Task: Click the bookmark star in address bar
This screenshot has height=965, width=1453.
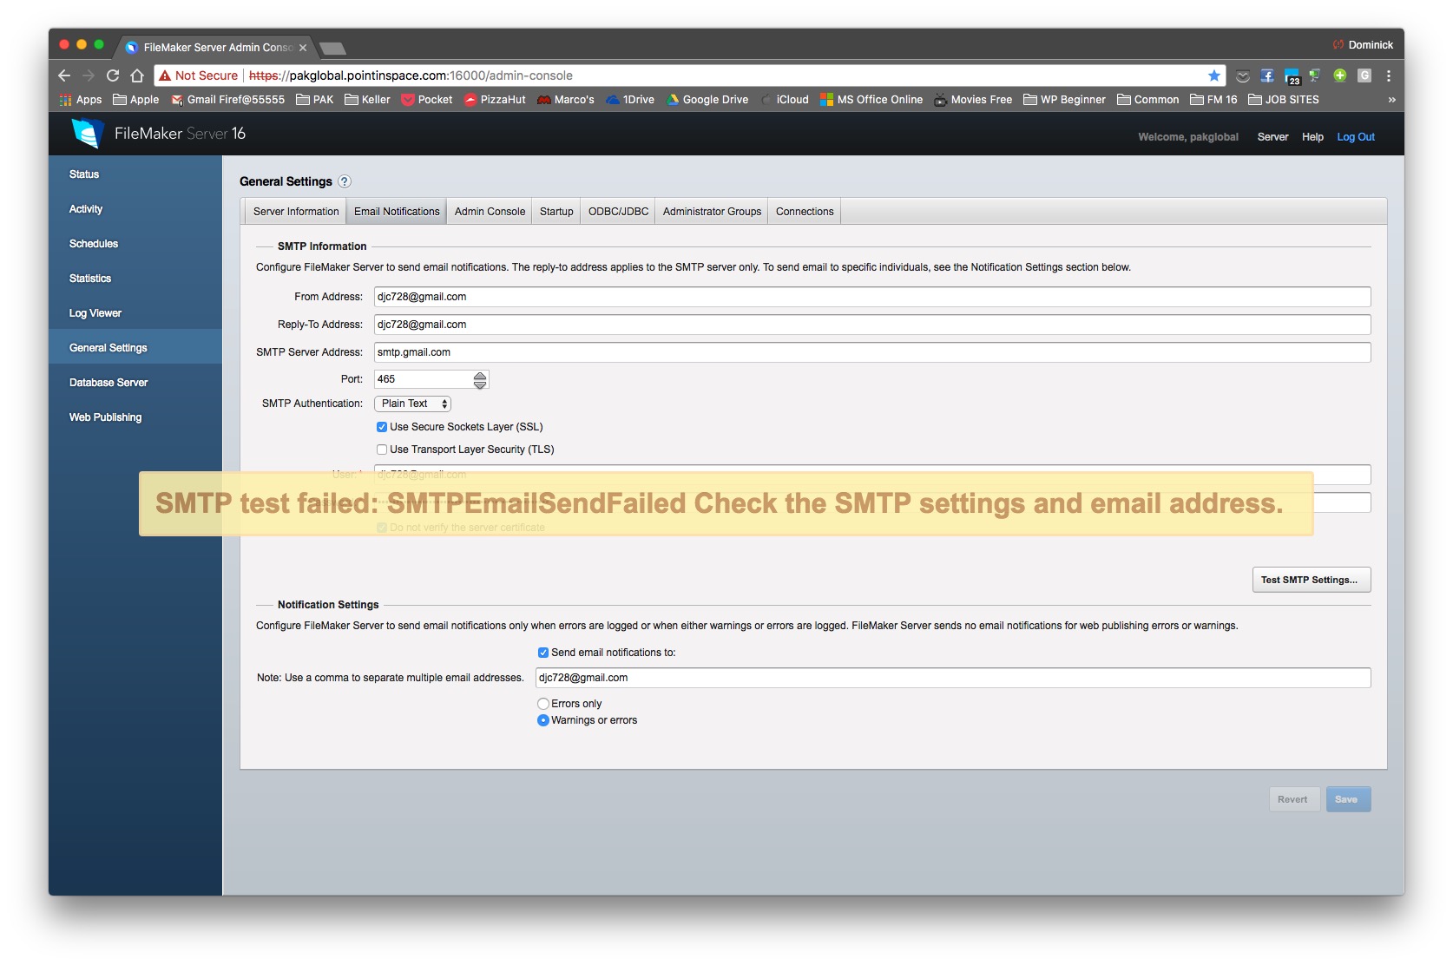Action: point(1214,75)
